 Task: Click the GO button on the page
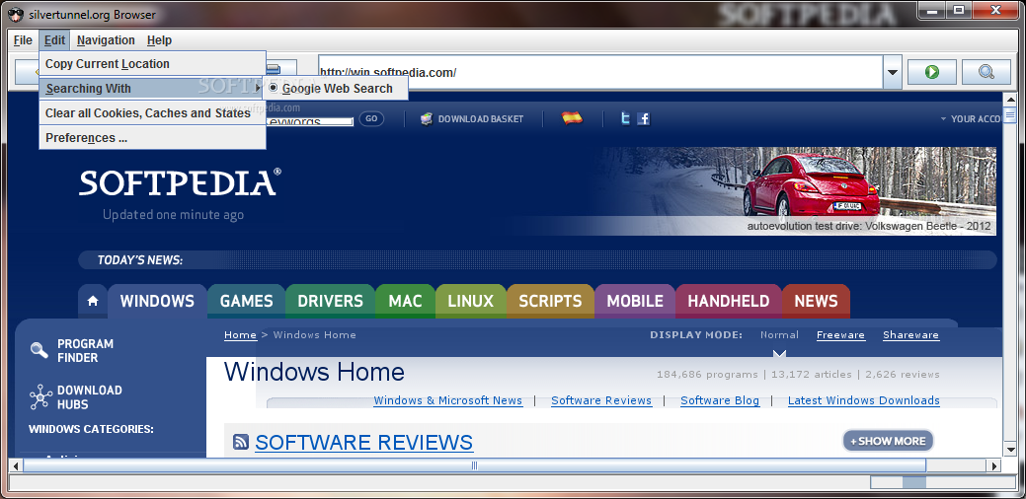pyautogui.click(x=371, y=119)
